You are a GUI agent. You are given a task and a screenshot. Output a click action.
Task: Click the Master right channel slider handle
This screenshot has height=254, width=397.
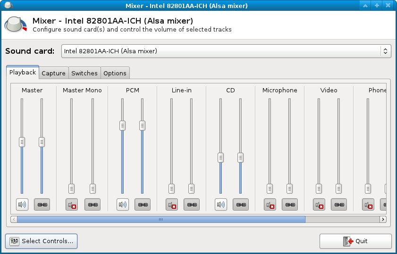(42, 142)
